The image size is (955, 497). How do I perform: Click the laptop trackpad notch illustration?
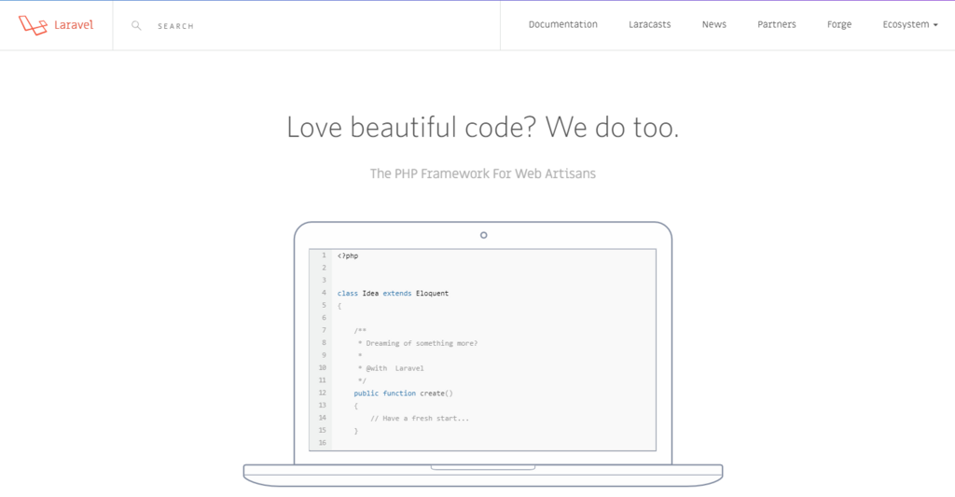[x=483, y=468]
